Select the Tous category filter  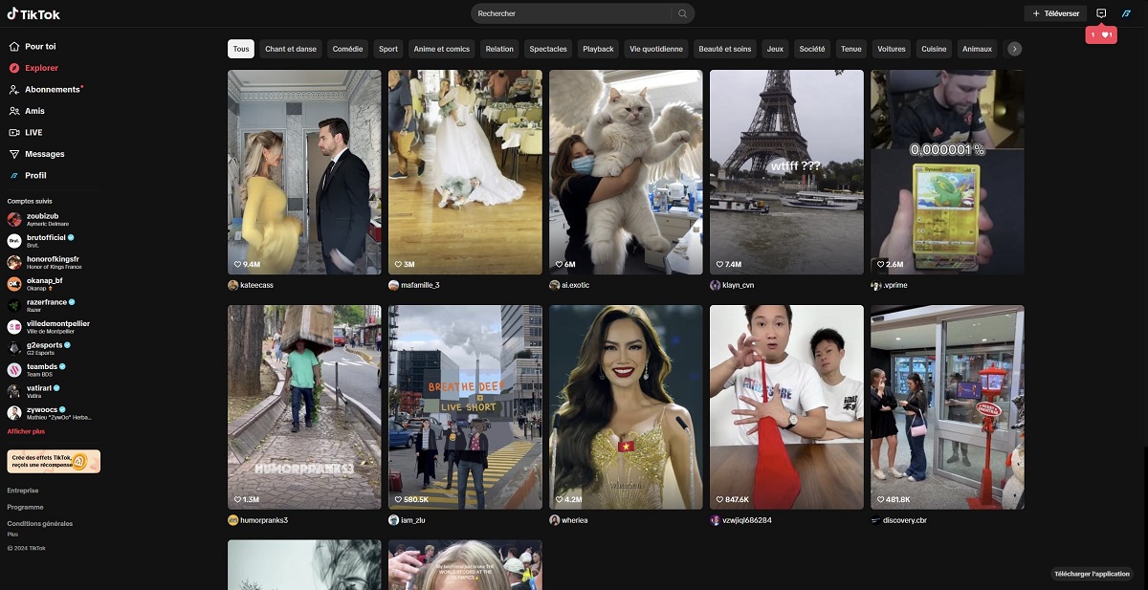(x=240, y=49)
